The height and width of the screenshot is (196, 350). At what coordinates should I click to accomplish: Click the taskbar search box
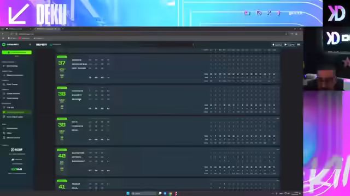144,193
